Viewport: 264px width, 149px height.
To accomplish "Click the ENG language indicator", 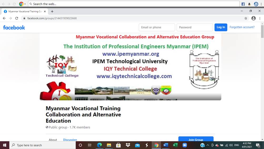I will point(237,145).
